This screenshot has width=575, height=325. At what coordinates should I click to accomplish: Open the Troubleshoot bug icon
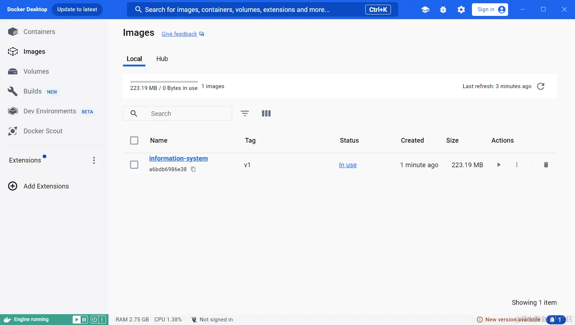point(443,10)
